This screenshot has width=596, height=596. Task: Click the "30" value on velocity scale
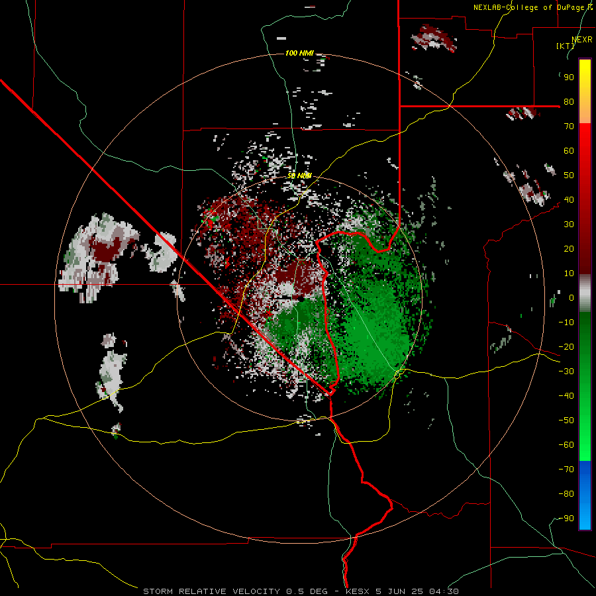pyautogui.click(x=569, y=224)
